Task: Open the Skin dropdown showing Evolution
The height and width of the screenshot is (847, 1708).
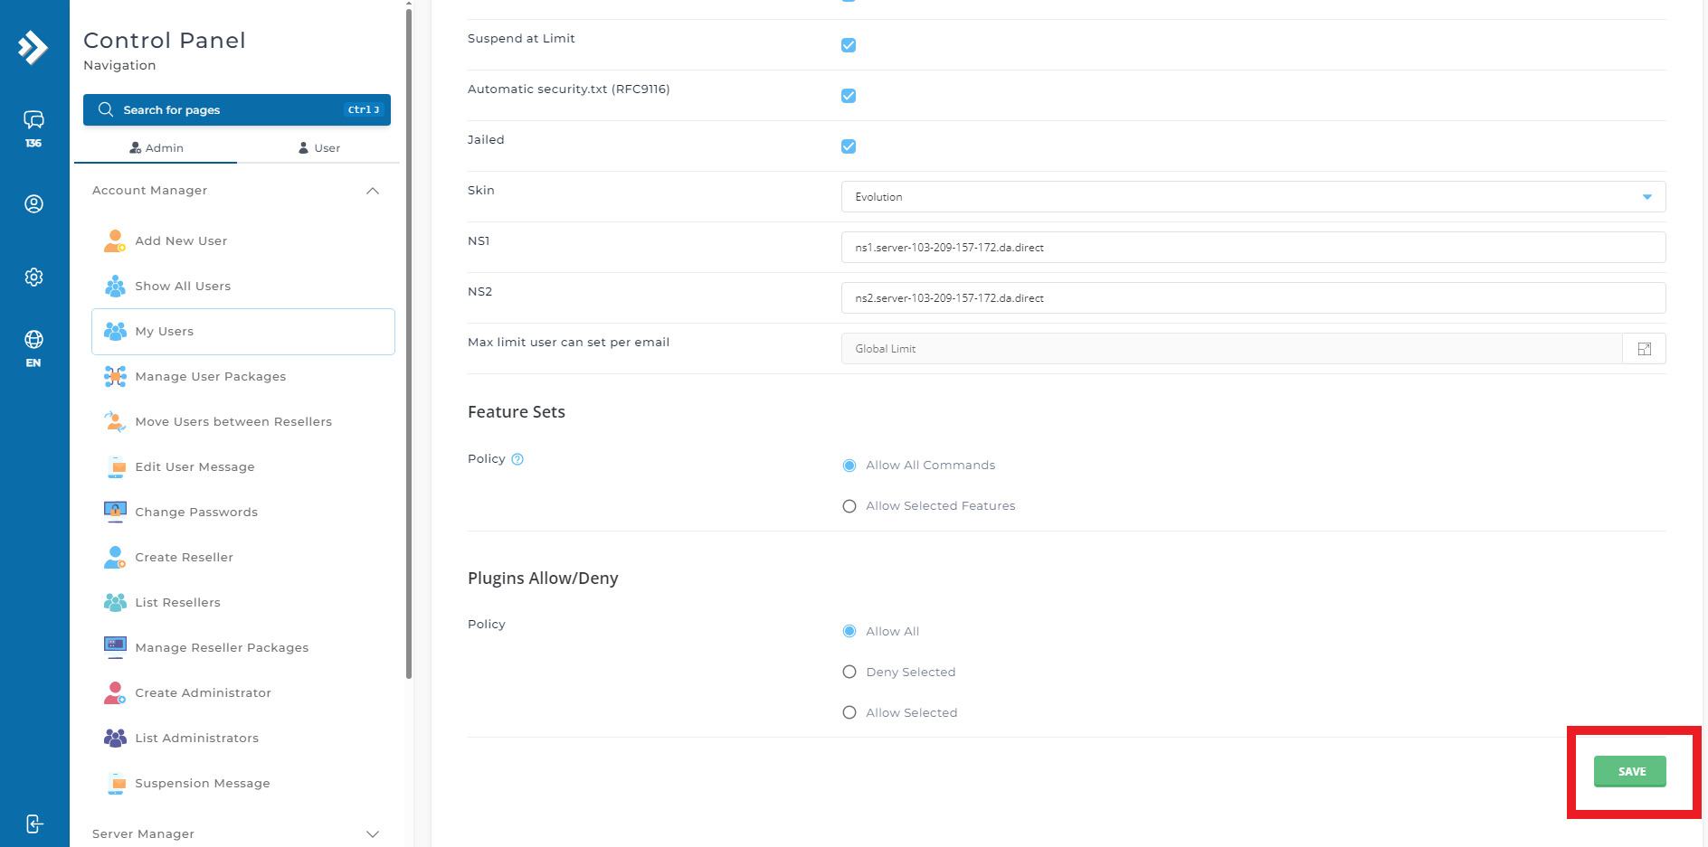Action: pyautogui.click(x=1253, y=197)
